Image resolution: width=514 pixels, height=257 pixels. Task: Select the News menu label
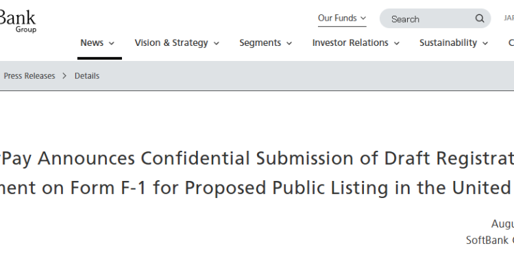click(x=92, y=43)
